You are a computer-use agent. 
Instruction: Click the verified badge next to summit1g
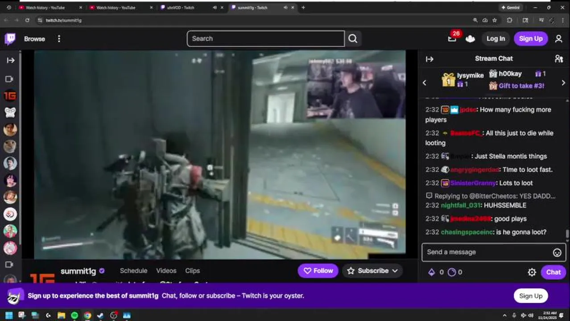click(102, 271)
